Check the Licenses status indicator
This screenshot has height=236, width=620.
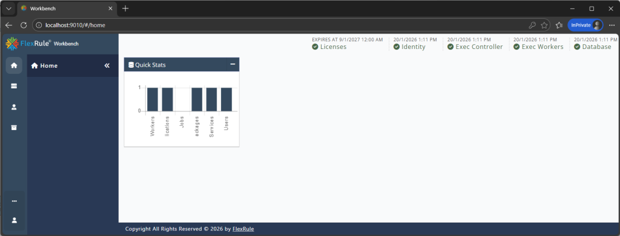[x=329, y=47]
